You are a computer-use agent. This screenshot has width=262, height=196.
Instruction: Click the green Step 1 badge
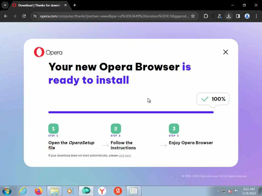tap(53, 129)
